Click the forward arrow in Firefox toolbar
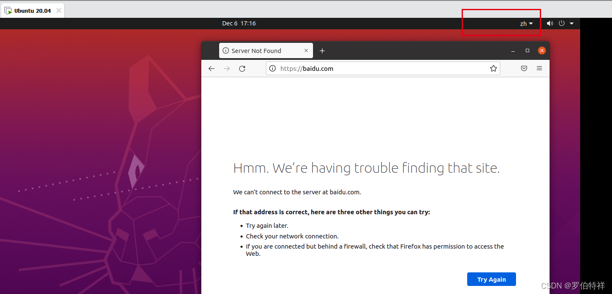The height and width of the screenshot is (294, 612). coord(227,68)
